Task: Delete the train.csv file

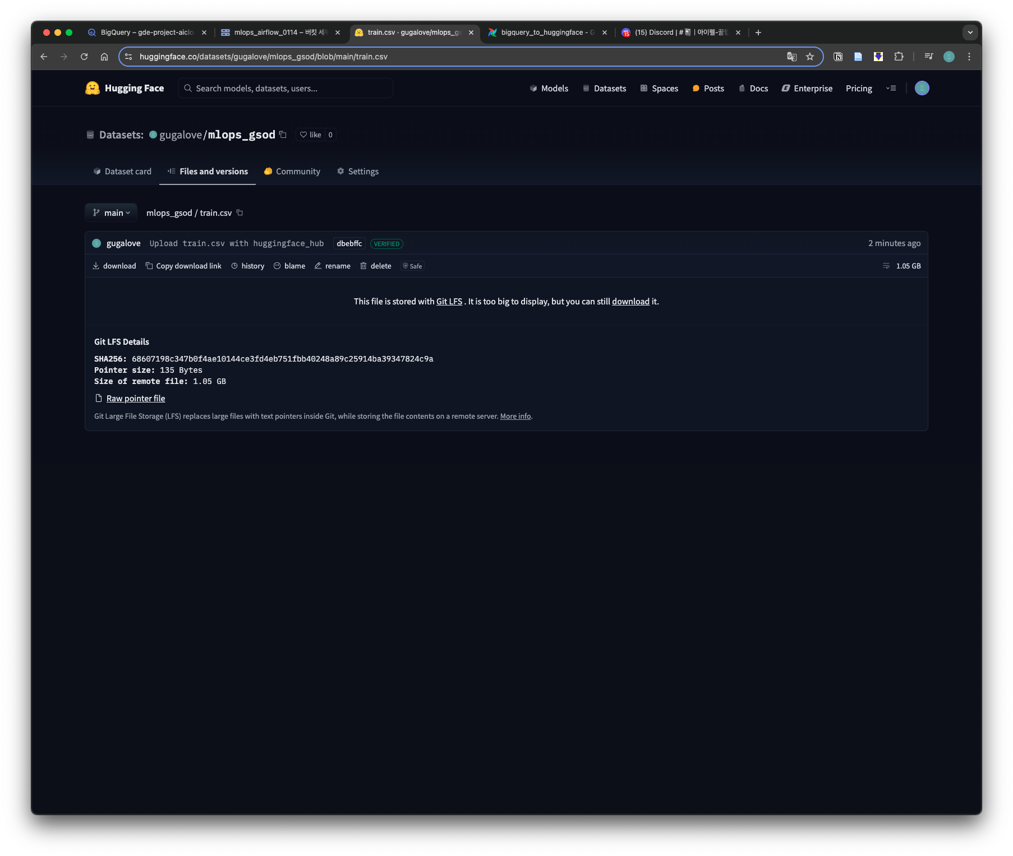Action: [376, 266]
